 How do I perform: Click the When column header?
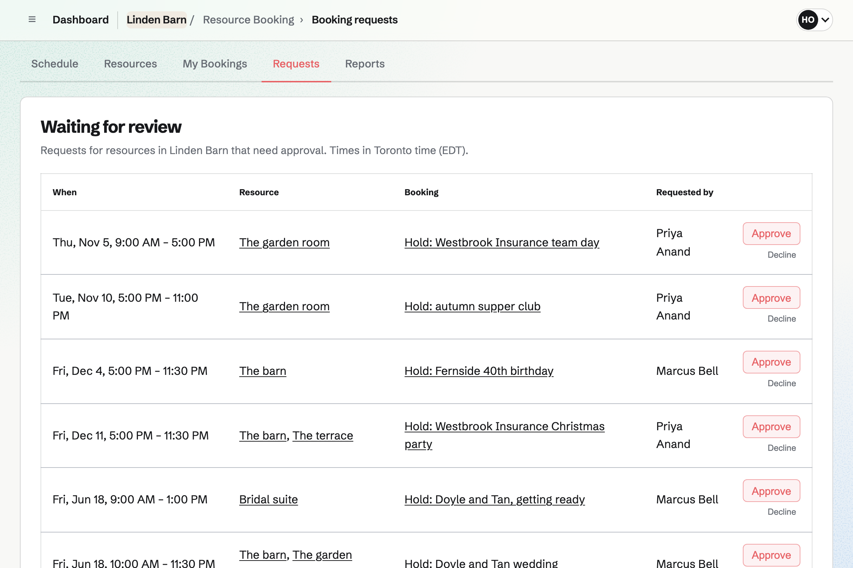65,192
